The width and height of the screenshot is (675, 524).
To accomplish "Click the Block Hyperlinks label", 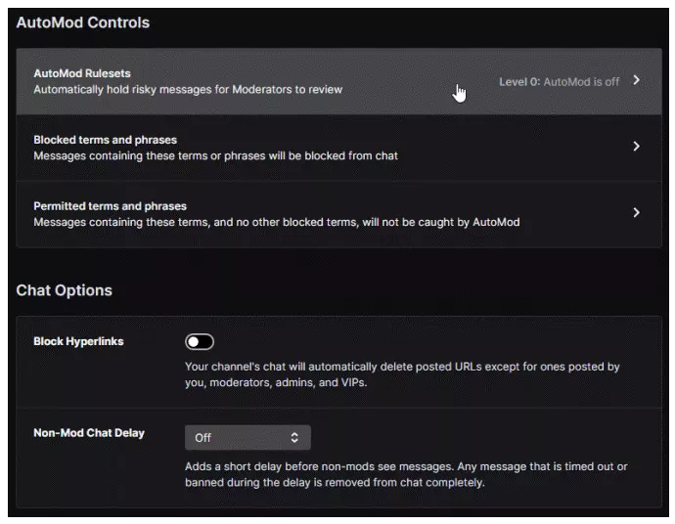I will point(79,341).
